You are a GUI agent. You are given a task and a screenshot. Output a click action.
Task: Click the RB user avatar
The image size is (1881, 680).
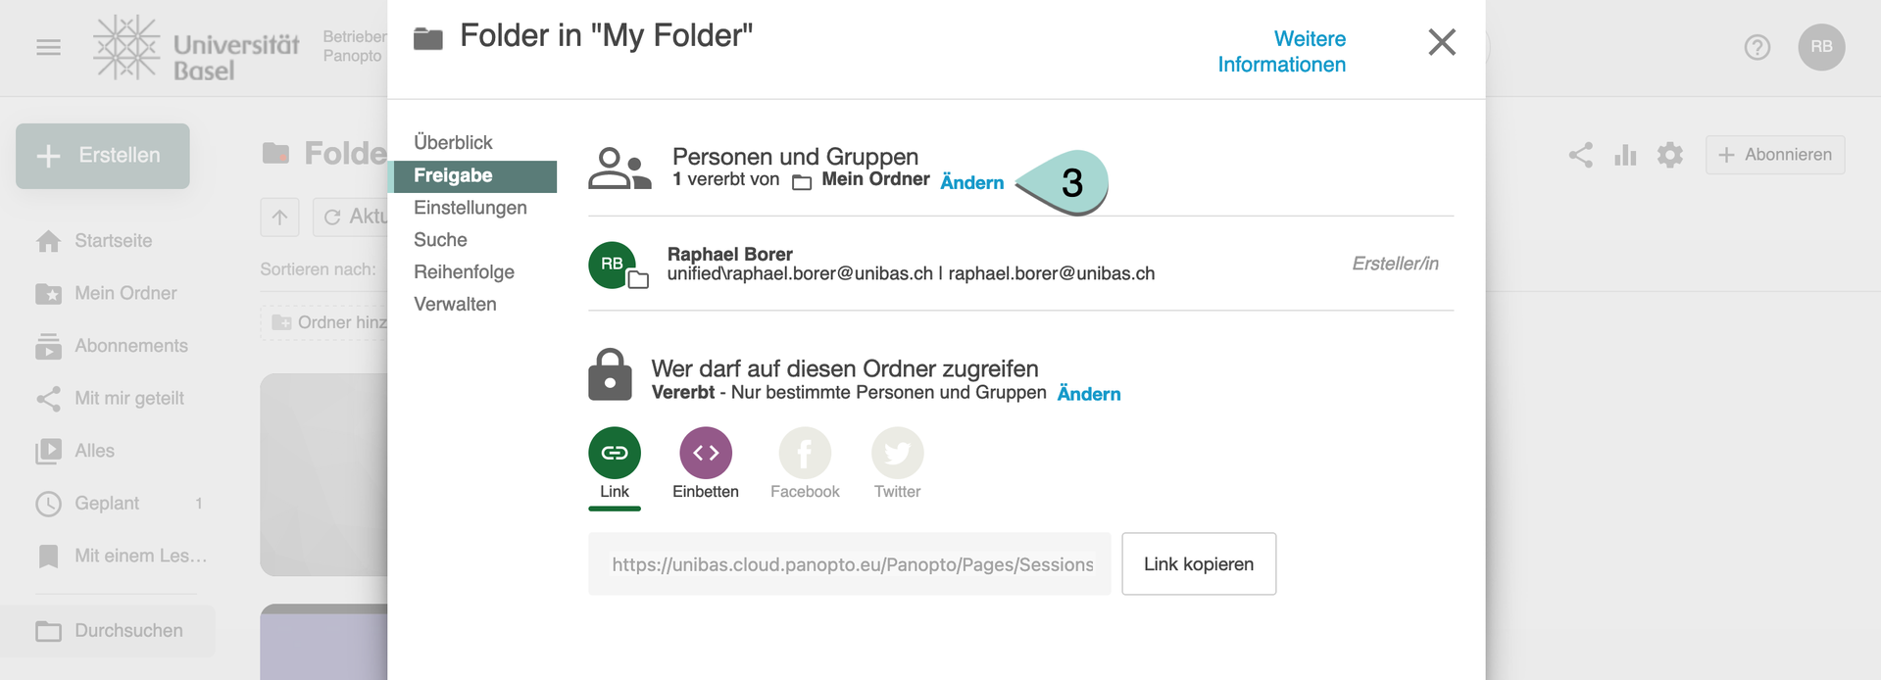[1821, 47]
